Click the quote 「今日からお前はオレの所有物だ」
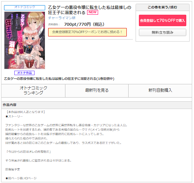Screen dimensions: 194x183 [29, 152]
